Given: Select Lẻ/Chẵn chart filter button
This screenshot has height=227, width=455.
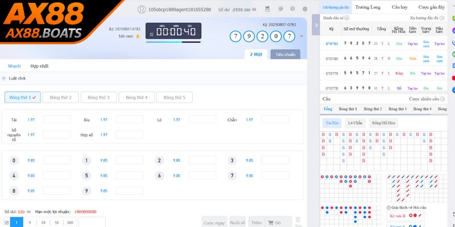Looking at the screenshot, I should click(355, 123).
